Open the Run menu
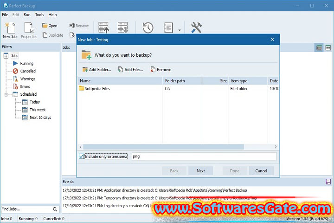The width and height of the screenshot is (334, 223). [27, 15]
